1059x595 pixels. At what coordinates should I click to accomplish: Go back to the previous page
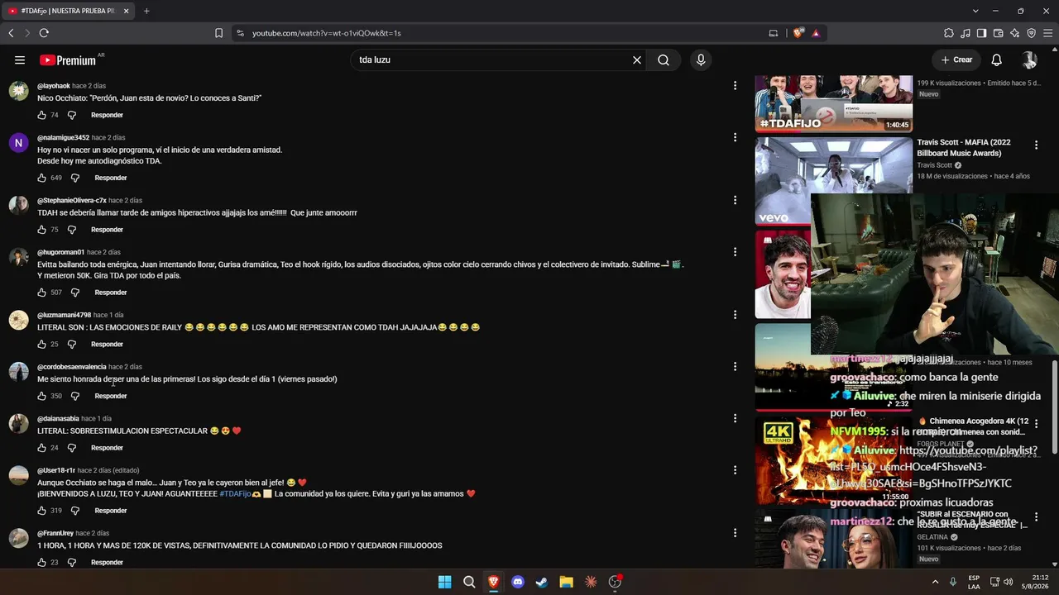11,33
